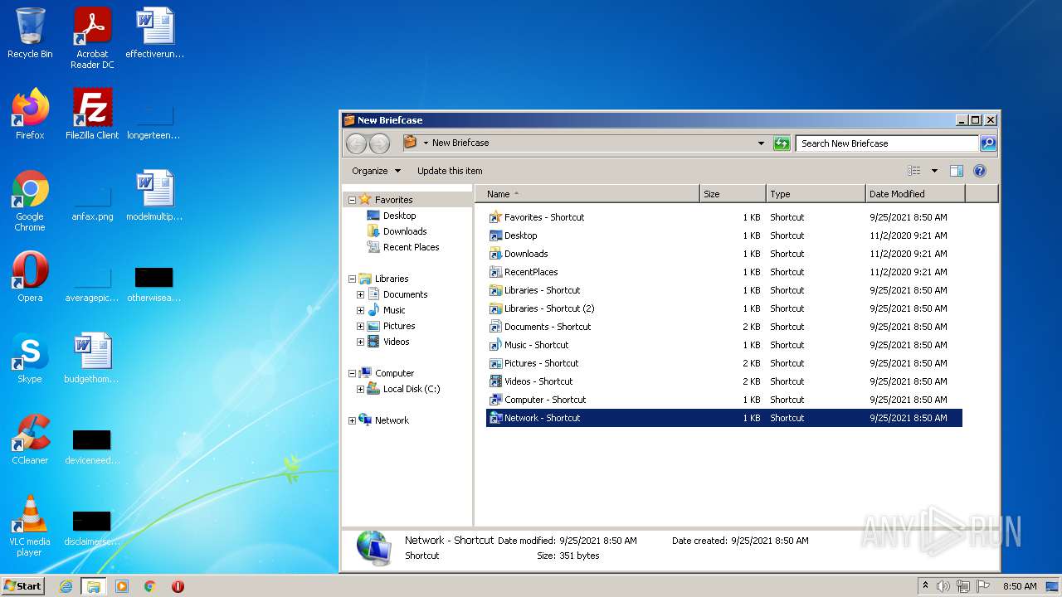Viewport: 1062px width, 597px height.
Task: Click in Search New Briefcase field
Action: point(886,143)
